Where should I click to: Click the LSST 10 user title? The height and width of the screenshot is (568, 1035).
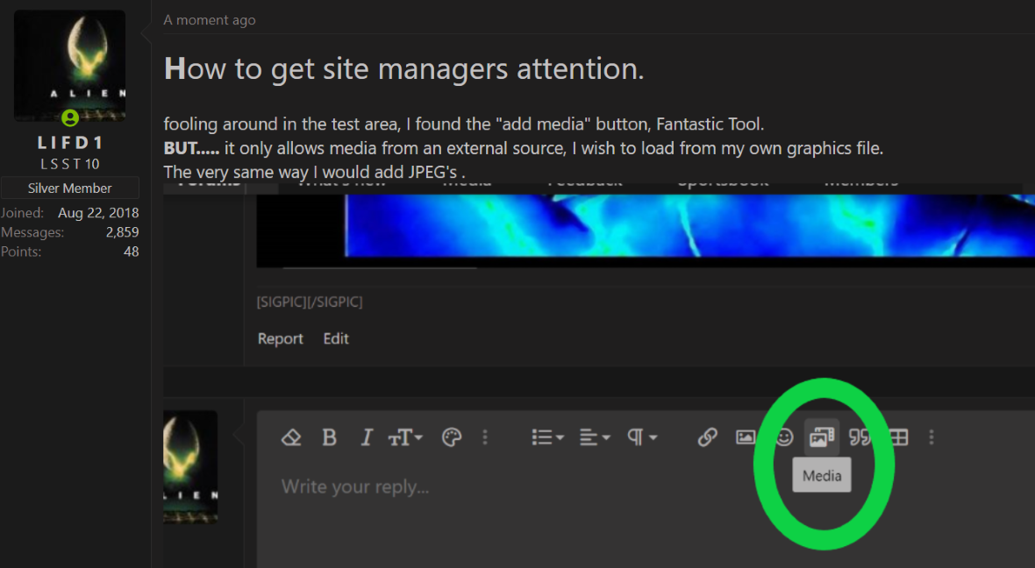pyautogui.click(x=70, y=164)
